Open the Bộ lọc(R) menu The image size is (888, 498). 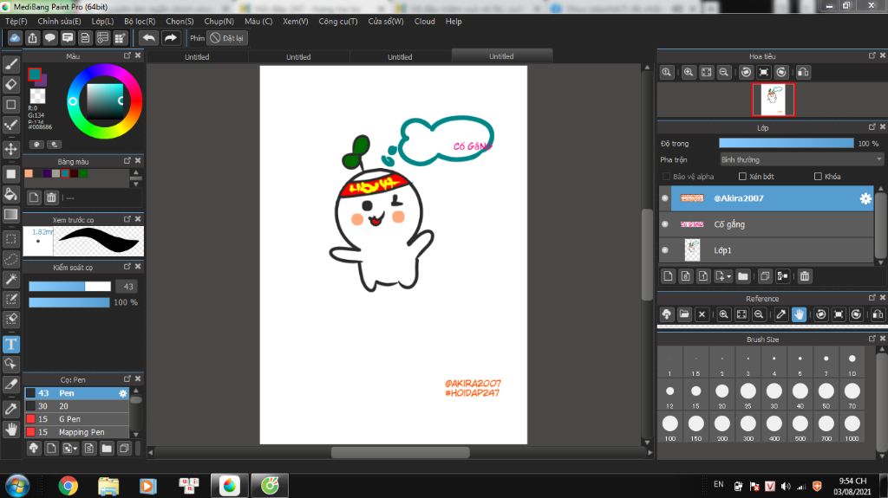pyautogui.click(x=140, y=22)
